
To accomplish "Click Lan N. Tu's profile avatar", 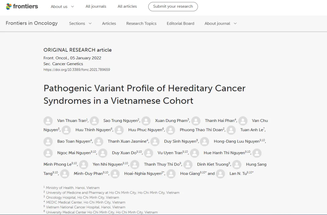I will click(220, 174).
